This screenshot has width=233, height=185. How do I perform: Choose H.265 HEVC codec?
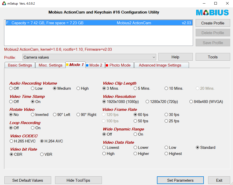23,141
